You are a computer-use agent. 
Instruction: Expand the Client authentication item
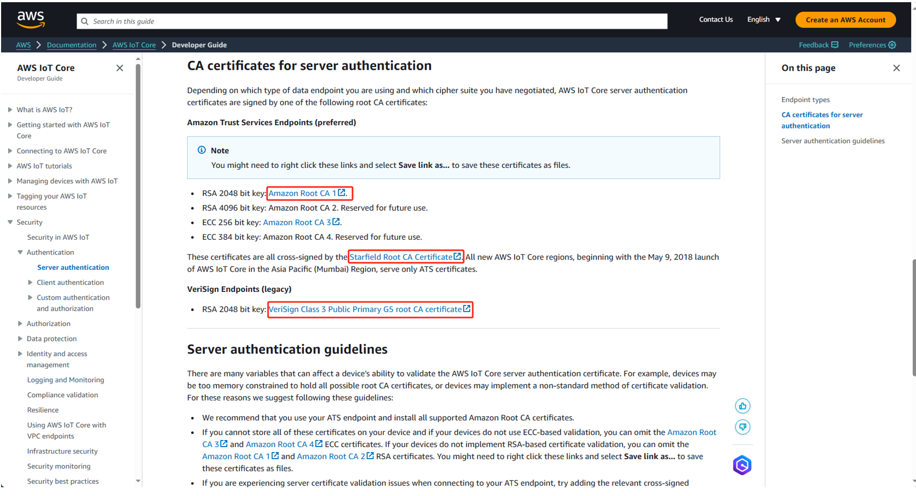point(30,283)
